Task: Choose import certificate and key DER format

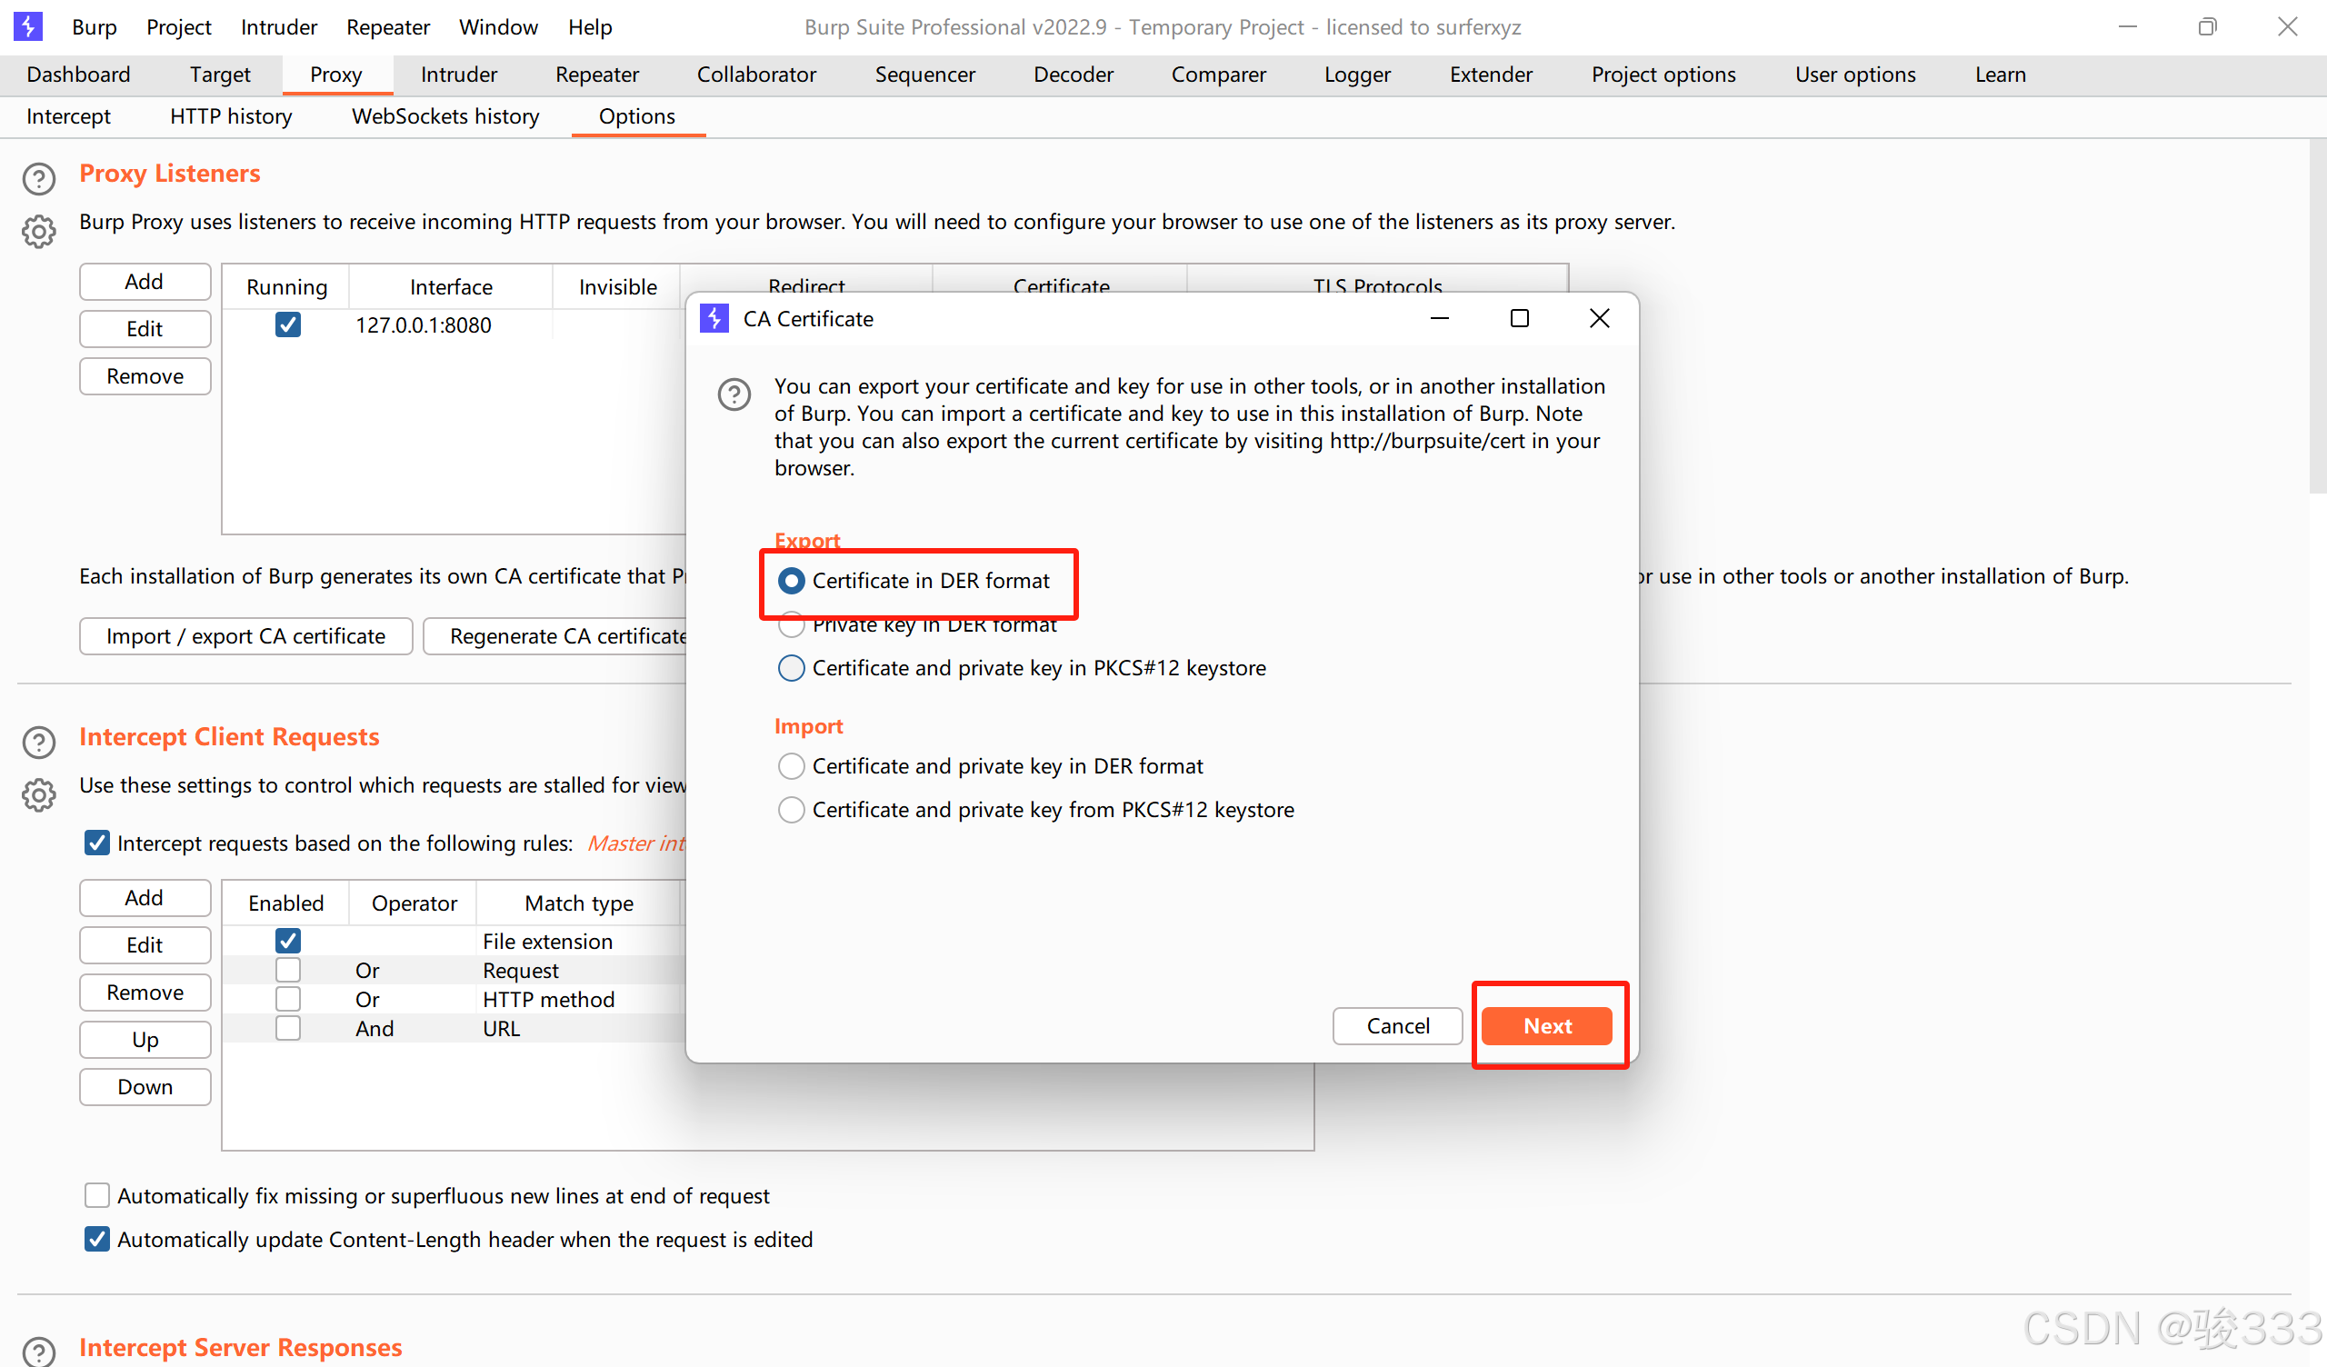Action: (x=792, y=765)
